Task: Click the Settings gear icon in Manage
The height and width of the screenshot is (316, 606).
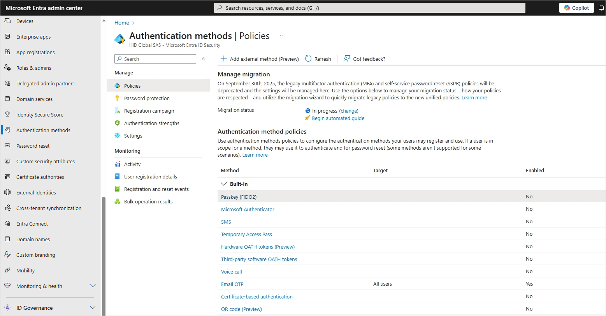Action: point(117,136)
